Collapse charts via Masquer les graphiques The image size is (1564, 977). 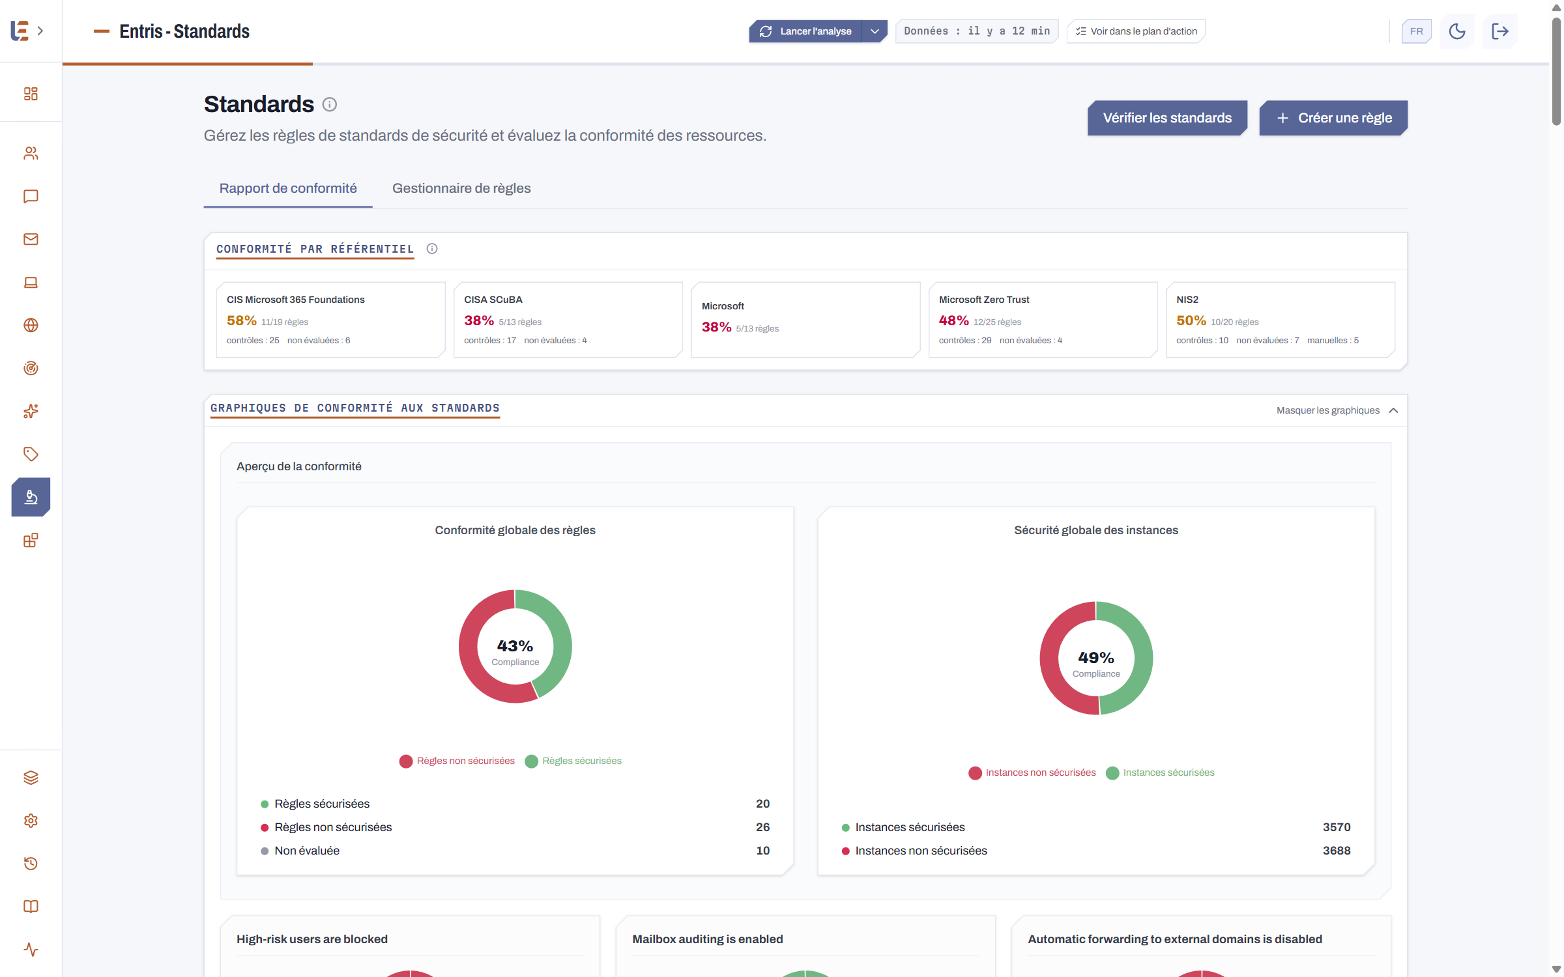pos(1337,410)
